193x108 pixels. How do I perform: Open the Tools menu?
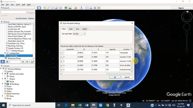point(18,4)
